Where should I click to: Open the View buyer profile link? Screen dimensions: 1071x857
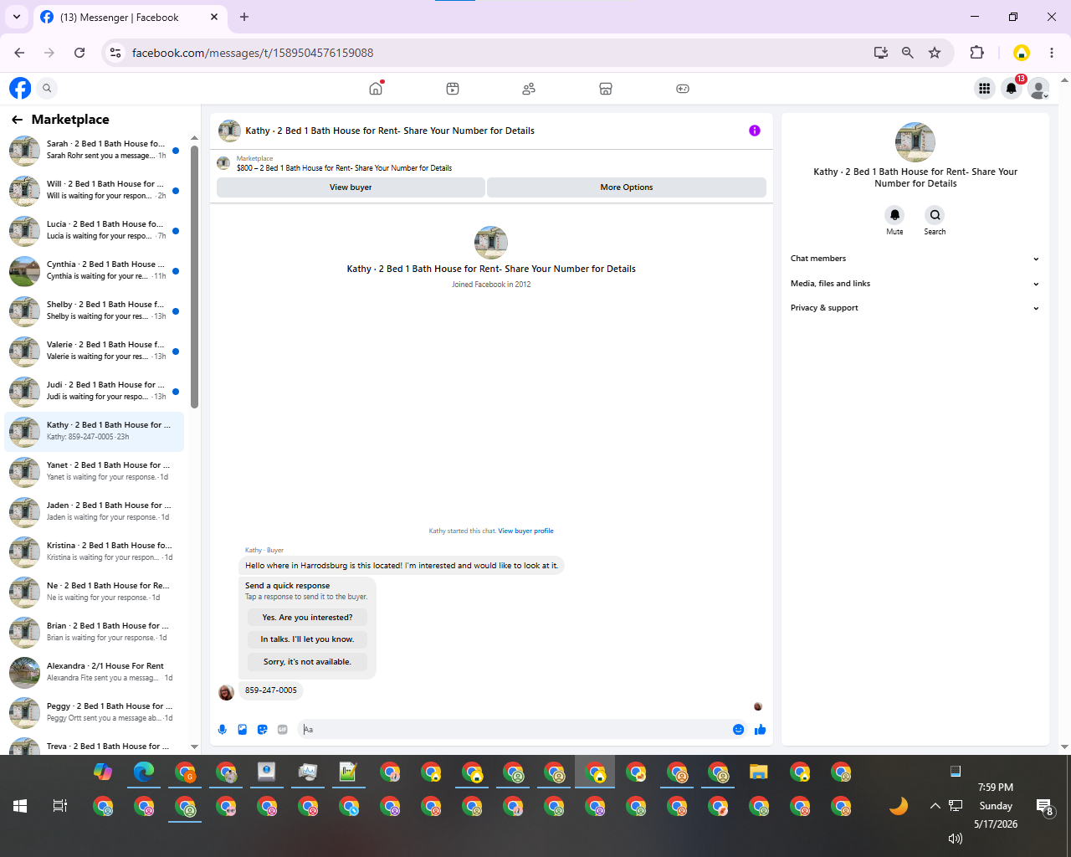point(525,531)
